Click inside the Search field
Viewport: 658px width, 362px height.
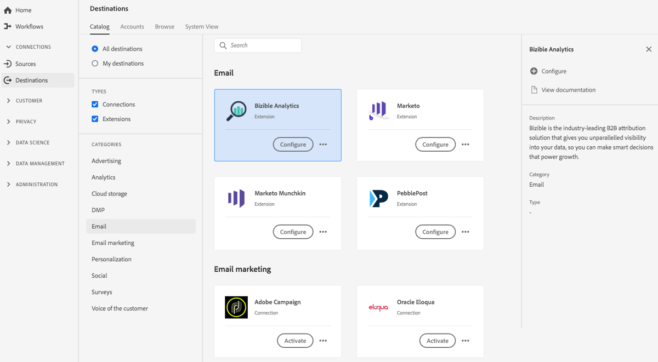point(258,45)
